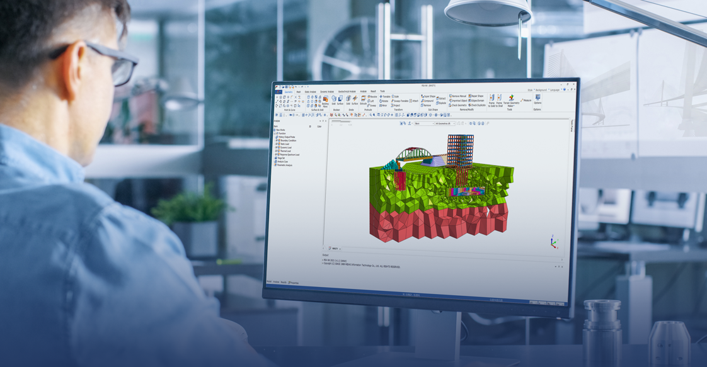This screenshot has height=367, width=707.
Task: Switch to the Mesh ribbon tab
Action: [299, 92]
